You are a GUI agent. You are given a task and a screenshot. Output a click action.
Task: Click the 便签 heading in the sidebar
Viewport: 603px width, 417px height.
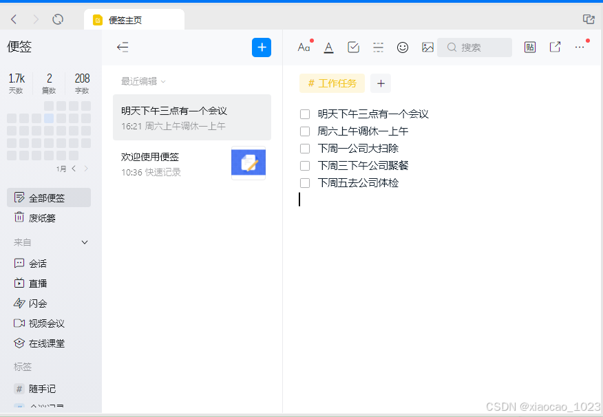coord(19,47)
